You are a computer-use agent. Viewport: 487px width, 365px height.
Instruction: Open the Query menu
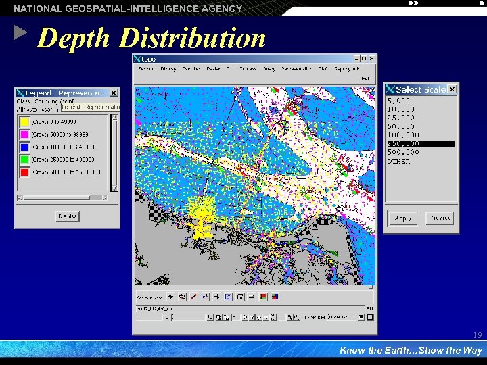coord(269,68)
